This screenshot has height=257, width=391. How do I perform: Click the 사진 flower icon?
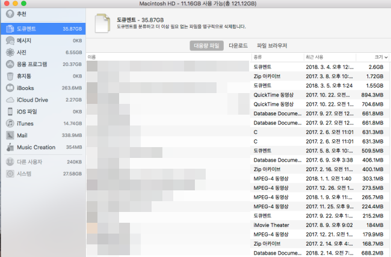10,52
